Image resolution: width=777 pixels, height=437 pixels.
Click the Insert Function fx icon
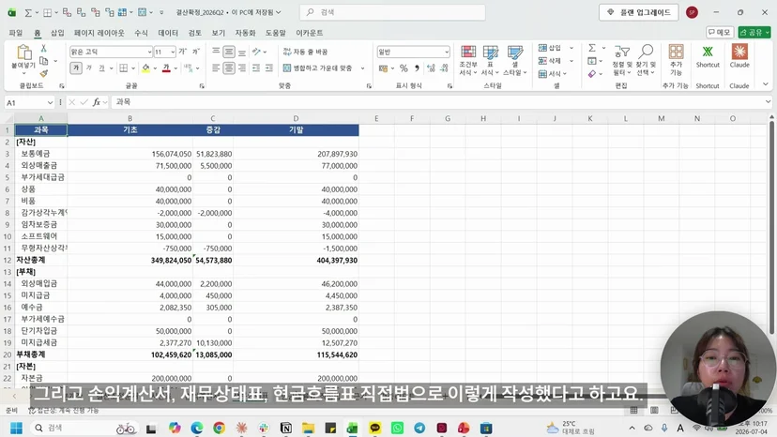[x=97, y=102]
